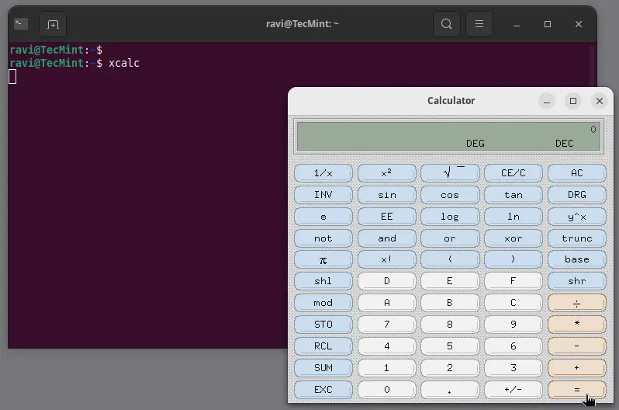Image resolution: width=619 pixels, height=410 pixels.
Task: Click the equals key
Action: point(577,390)
